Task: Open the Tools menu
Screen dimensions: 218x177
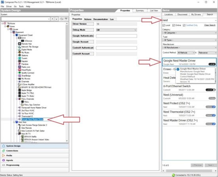Action: coord(21,6)
